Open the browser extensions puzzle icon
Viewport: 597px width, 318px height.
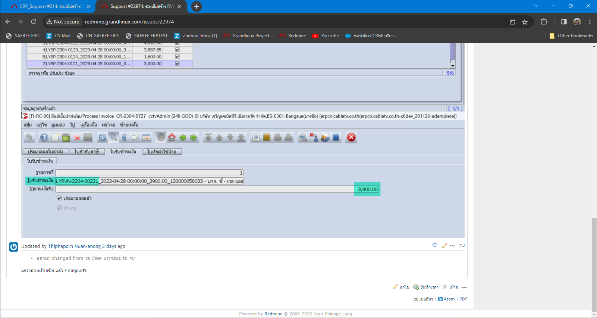tap(544, 22)
